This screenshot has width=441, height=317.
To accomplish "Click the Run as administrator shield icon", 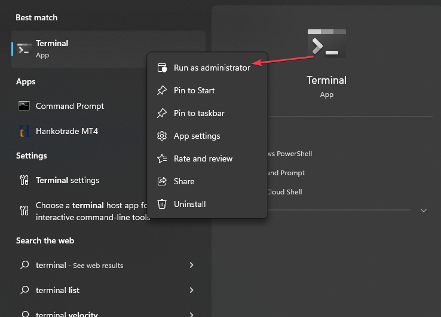I will [x=162, y=68].
